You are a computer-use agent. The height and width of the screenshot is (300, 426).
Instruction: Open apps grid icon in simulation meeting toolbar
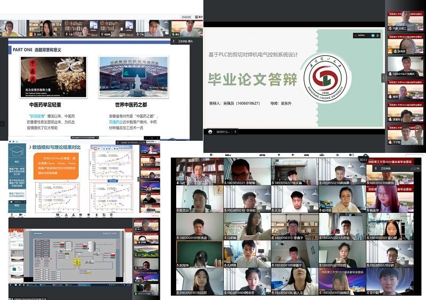[x=104, y=215]
